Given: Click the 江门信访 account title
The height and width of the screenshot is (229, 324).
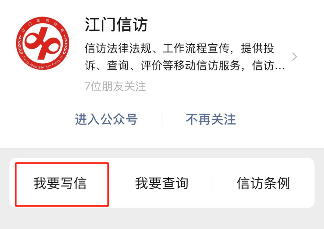Looking at the screenshot, I should tap(116, 25).
